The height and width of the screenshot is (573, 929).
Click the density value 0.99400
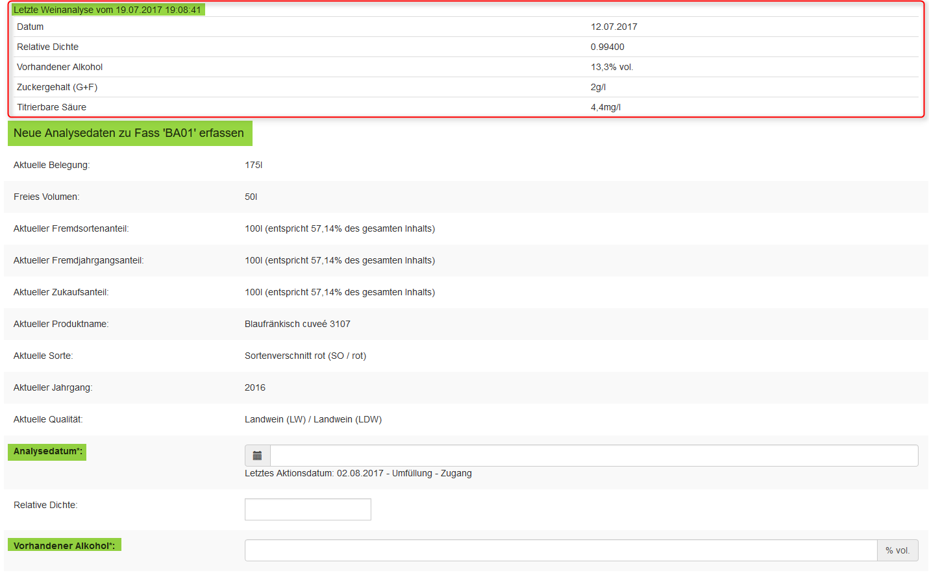click(x=607, y=47)
